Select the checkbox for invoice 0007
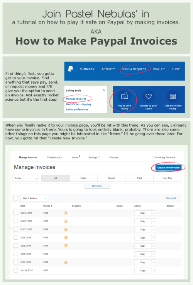Viewport: 193px width, 285px height. 16,221
